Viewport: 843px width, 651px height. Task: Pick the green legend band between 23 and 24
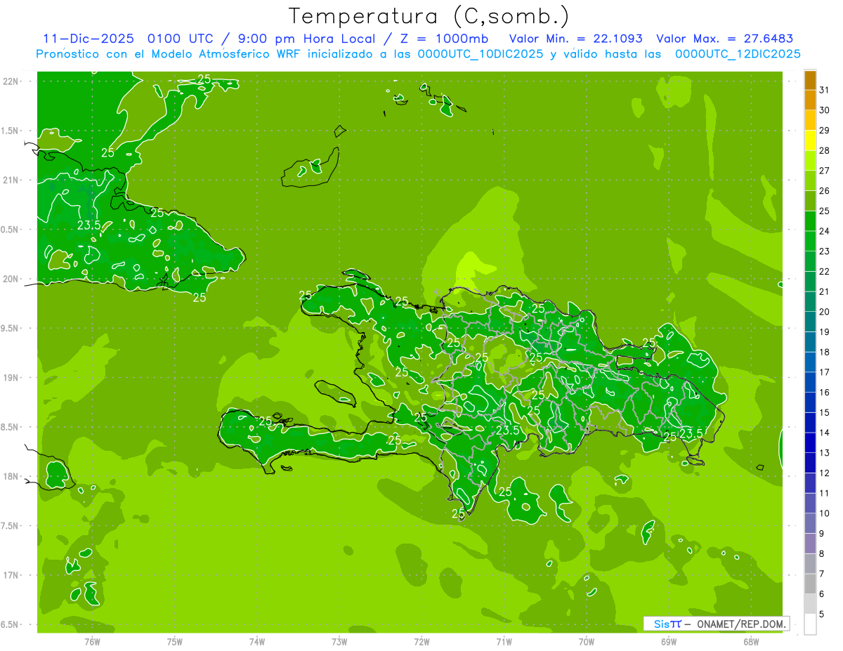[810, 242]
